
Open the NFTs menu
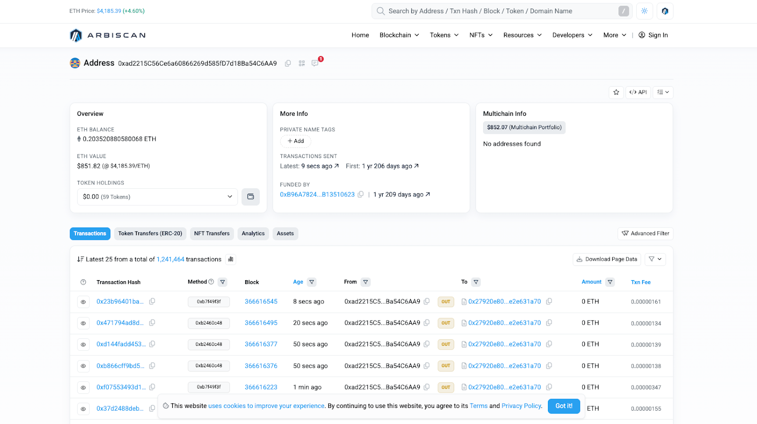481,35
